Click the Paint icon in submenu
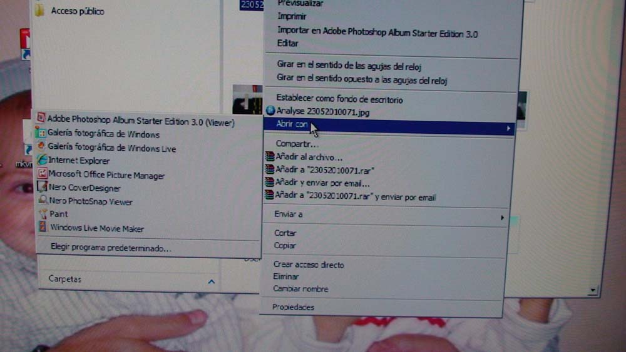Viewport: 626px width, 352px height. 43,214
